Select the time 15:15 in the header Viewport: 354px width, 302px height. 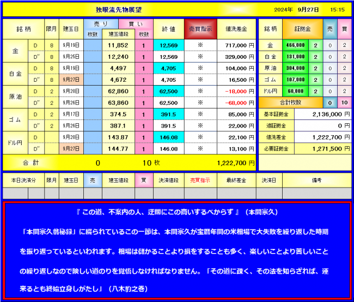[x=337, y=10]
